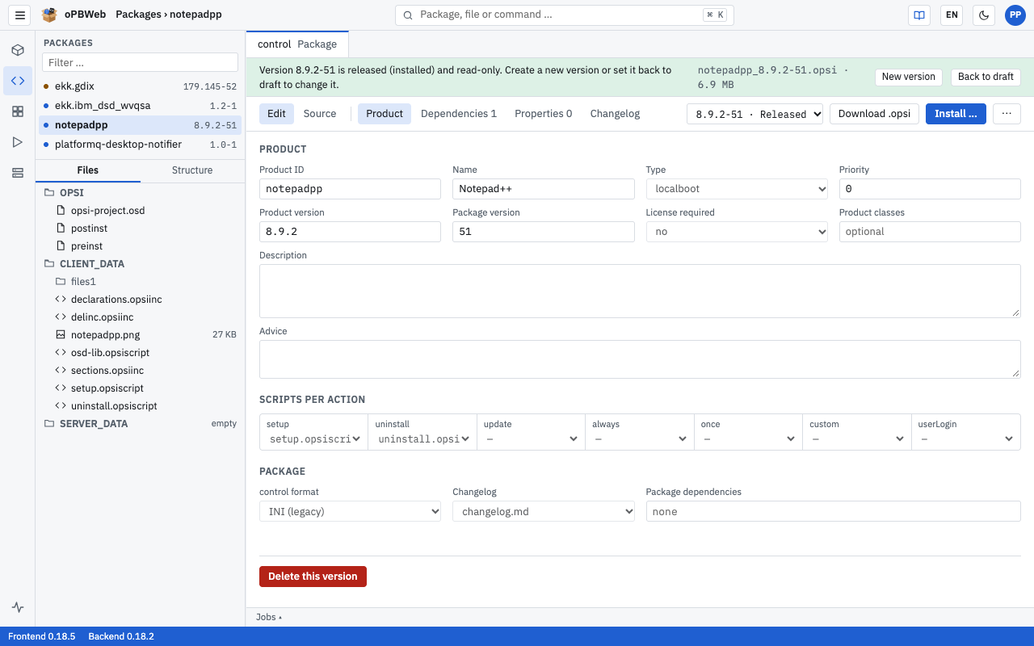Open the version 8.9.2-51 Released dropdown
This screenshot has height=646, width=1034.
point(754,114)
